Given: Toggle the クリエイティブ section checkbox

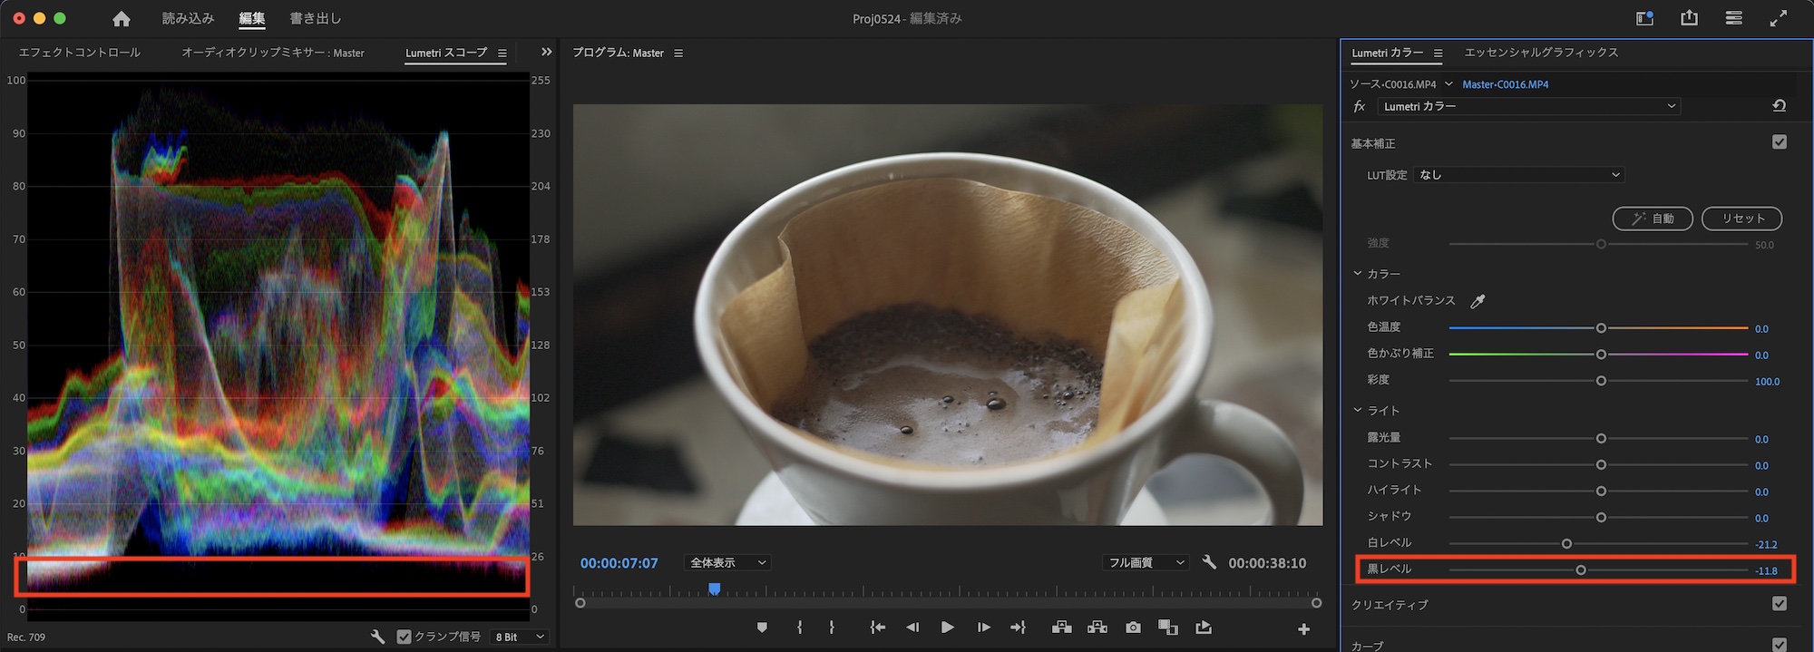Looking at the screenshot, I should coord(1779,604).
